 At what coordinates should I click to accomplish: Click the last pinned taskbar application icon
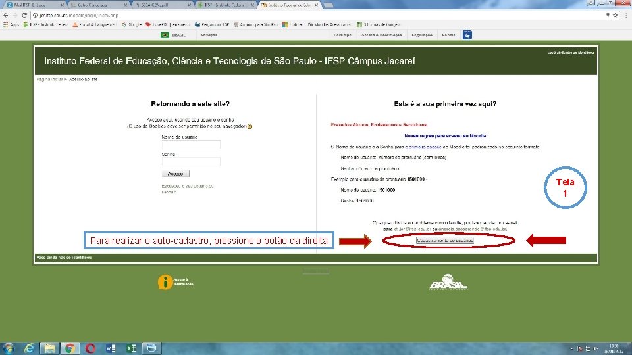(x=151, y=348)
